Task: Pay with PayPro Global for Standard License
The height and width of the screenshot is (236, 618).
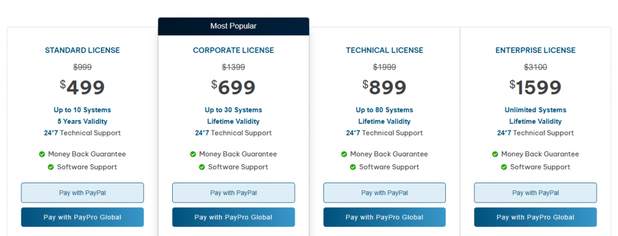Action: [x=82, y=217]
